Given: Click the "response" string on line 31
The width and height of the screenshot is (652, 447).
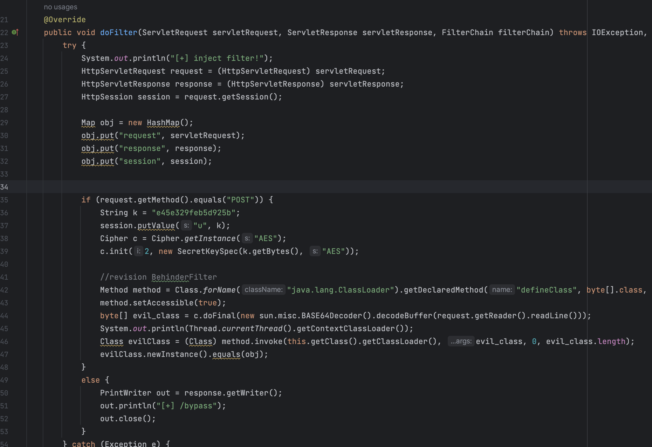Looking at the screenshot, I should coord(142,148).
